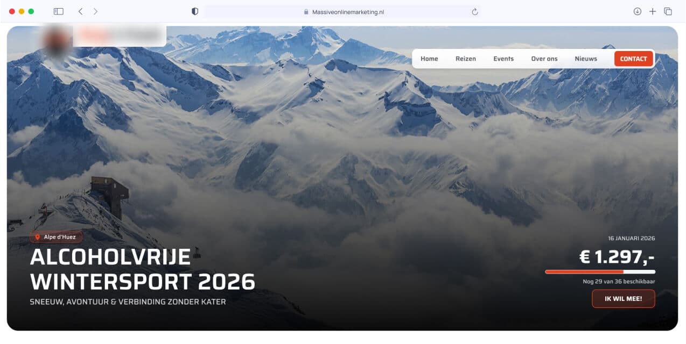Screen dimensions: 686x344
Task: Click the availability progress bar
Action: (x=600, y=272)
